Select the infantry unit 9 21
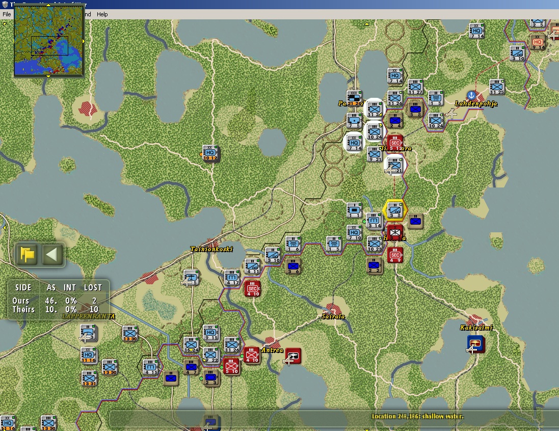This screenshot has width=559, height=431. [375, 154]
